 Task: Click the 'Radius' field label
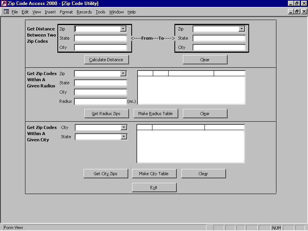coord(65,101)
